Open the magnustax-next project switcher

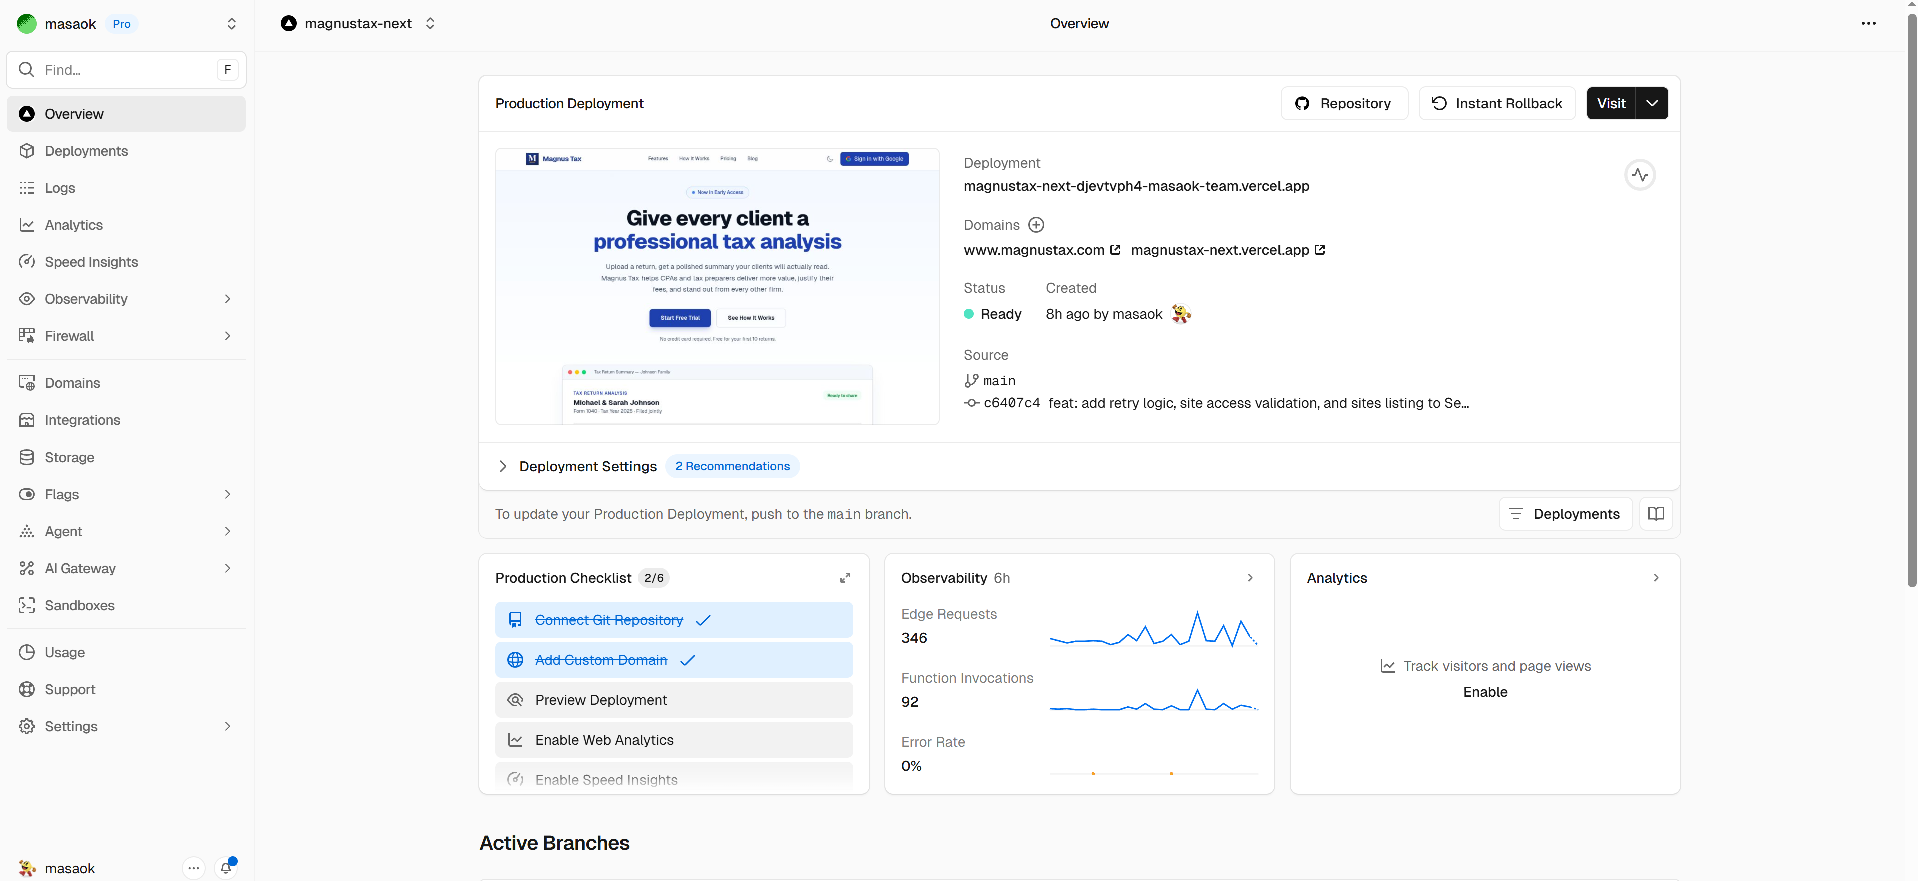430,23
